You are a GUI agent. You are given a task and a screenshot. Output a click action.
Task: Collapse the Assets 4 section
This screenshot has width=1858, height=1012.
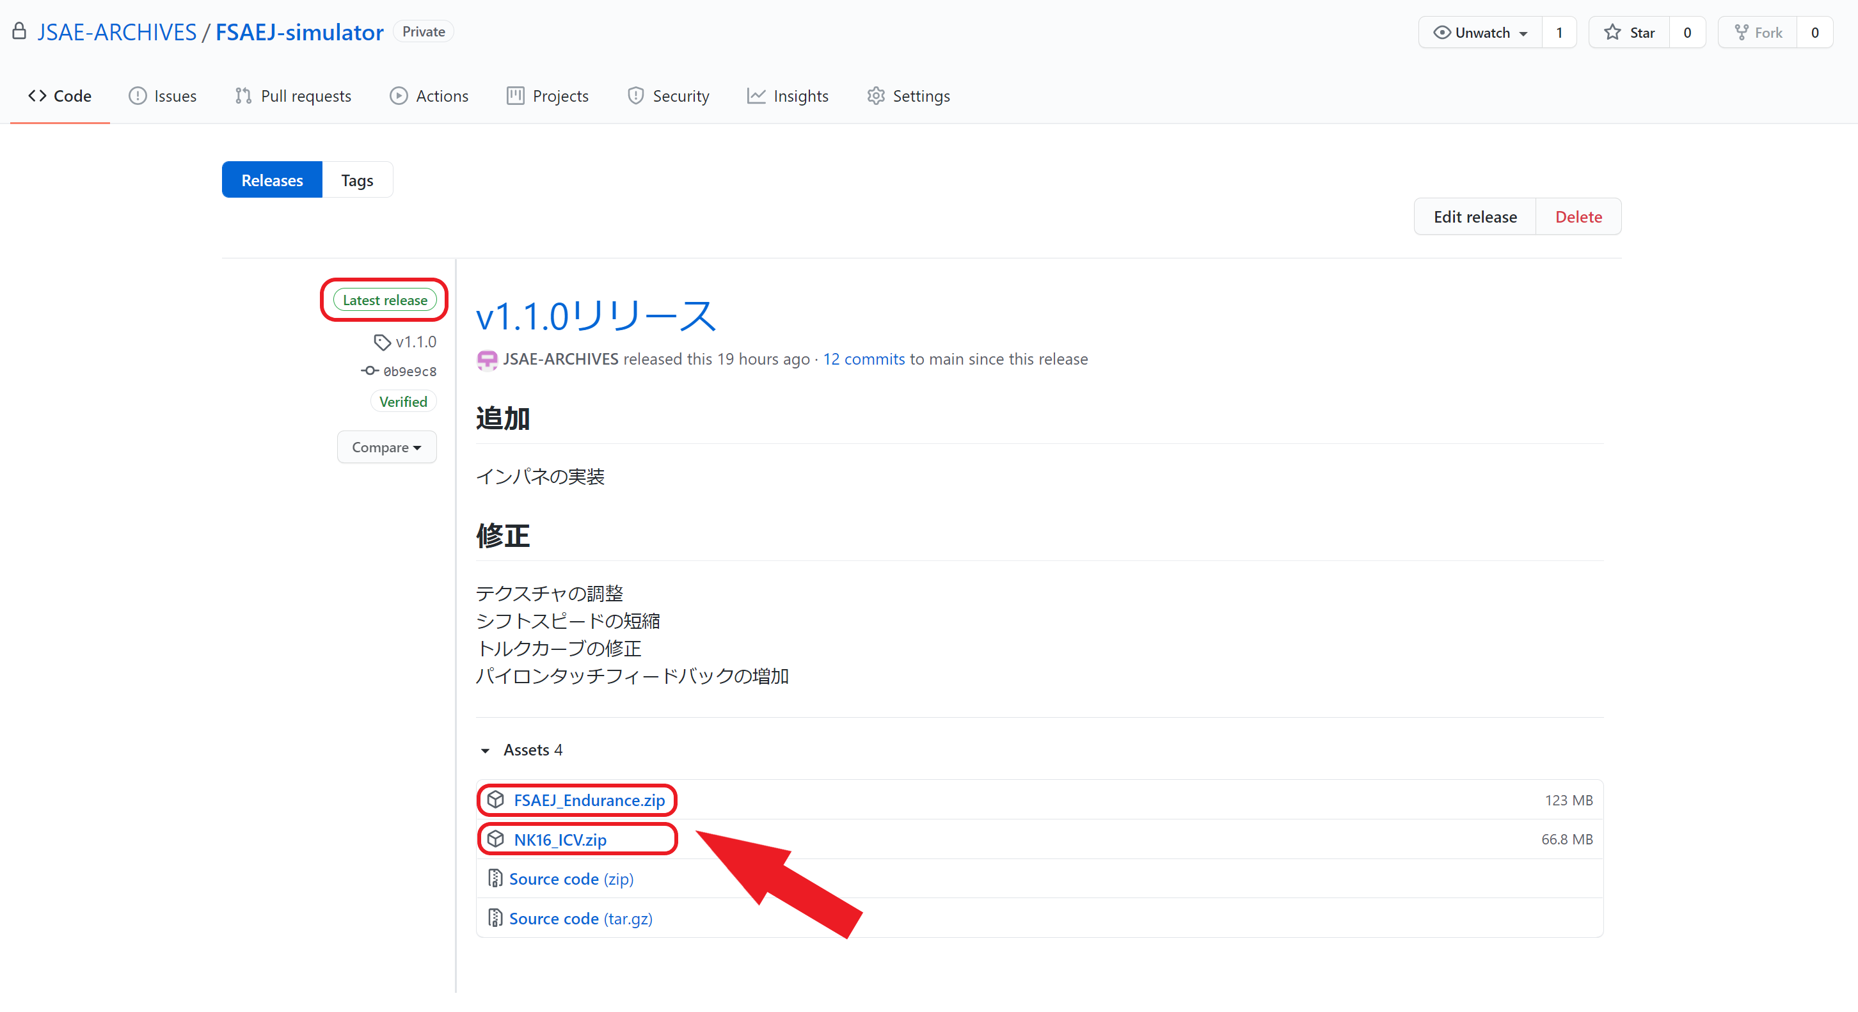(486, 750)
